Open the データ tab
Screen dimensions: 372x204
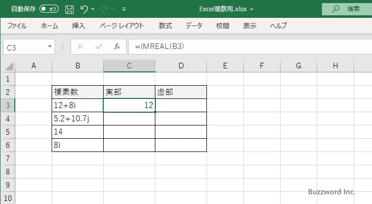point(194,25)
